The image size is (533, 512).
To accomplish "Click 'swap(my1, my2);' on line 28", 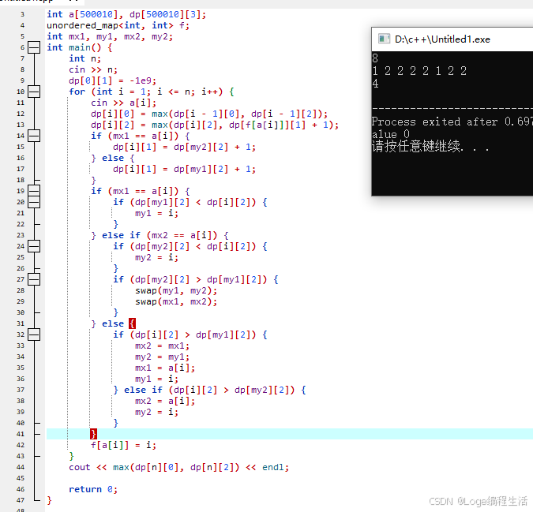I will tap(176, 290).
